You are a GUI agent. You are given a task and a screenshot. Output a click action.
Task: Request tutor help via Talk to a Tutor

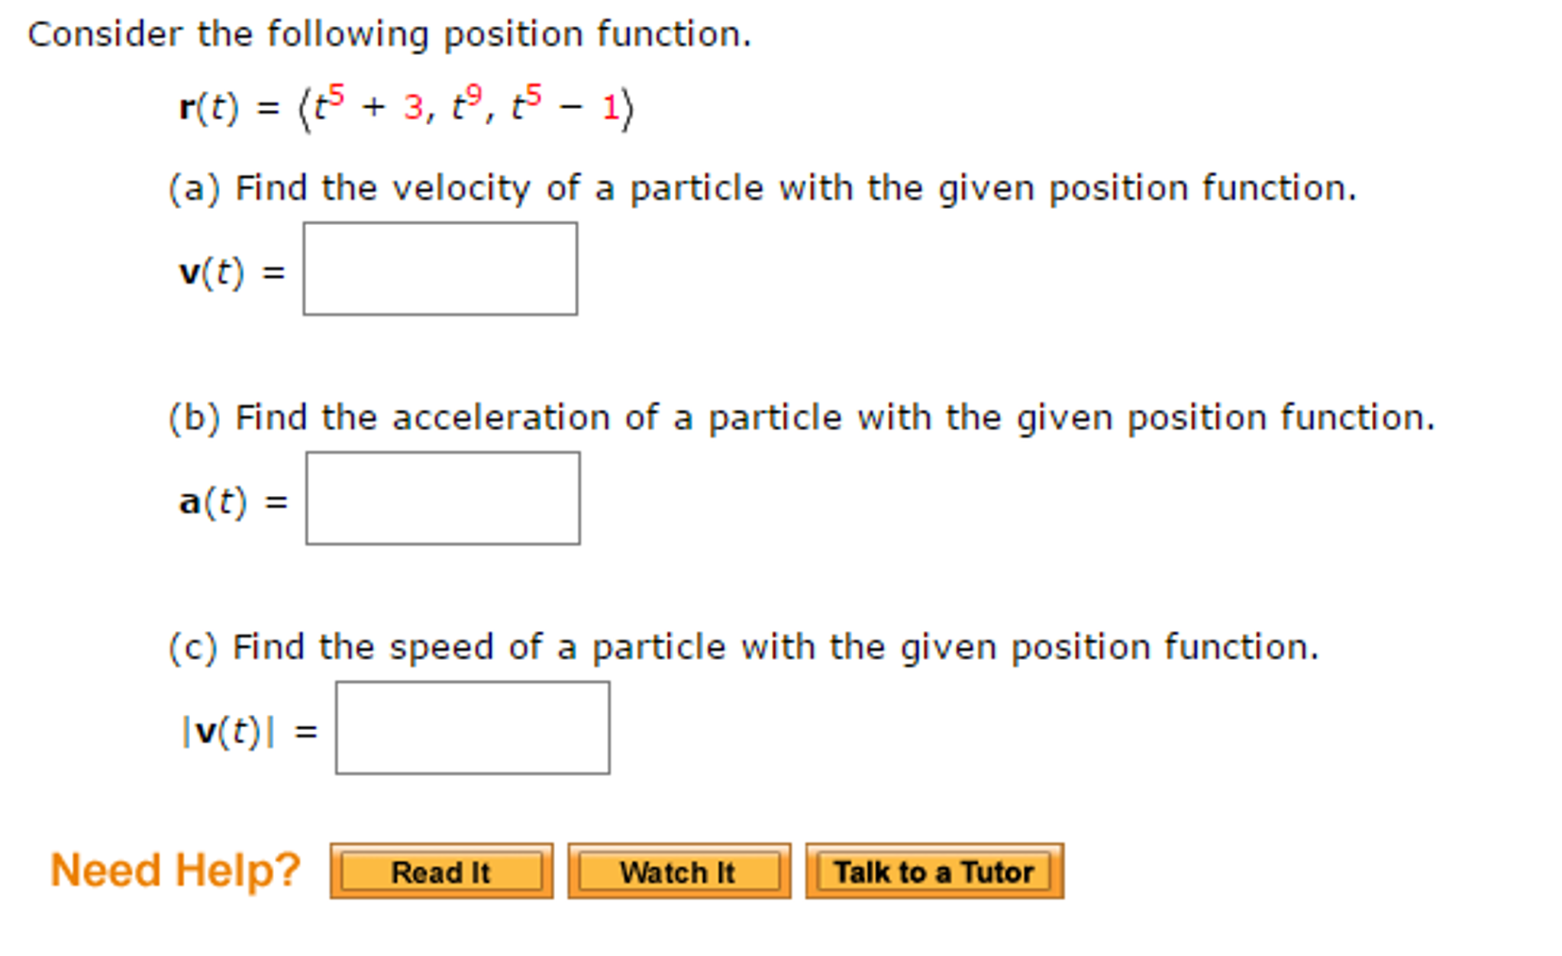coord(934,871)
